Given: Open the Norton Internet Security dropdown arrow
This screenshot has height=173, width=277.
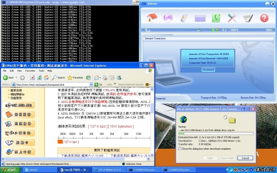Looking at the screenshot, I should [150, 85].
